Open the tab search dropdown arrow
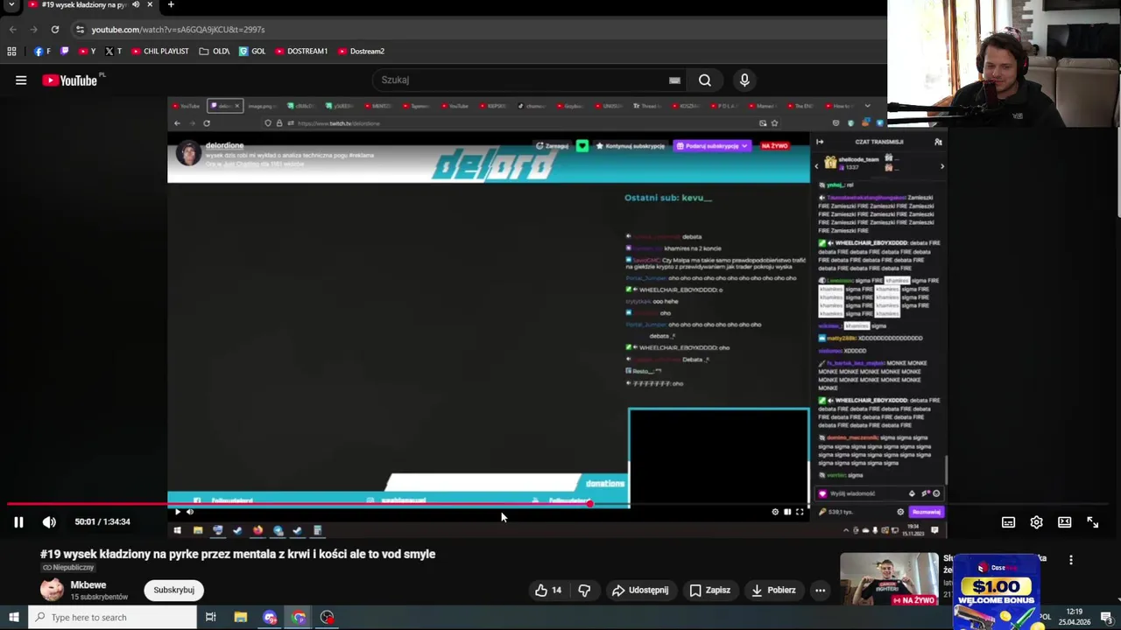Image resolution: width=1121 pixels, height=630 pixels. 11,4
